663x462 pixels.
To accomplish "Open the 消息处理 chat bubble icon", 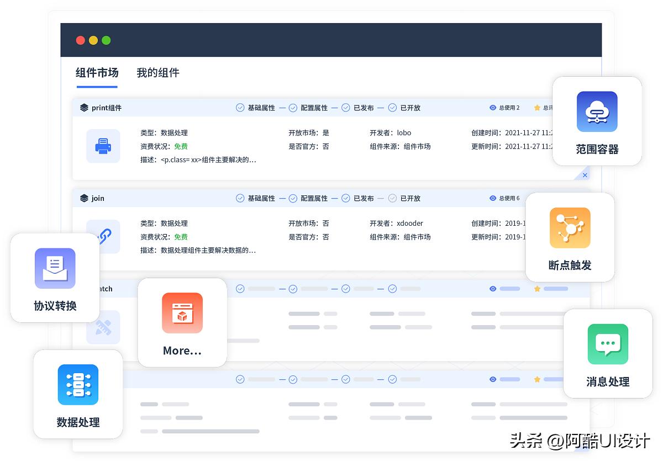I will tap(608, 344).
